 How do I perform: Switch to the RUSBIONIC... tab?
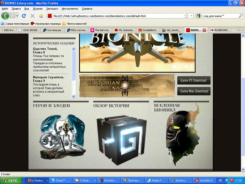click(220, 30)
